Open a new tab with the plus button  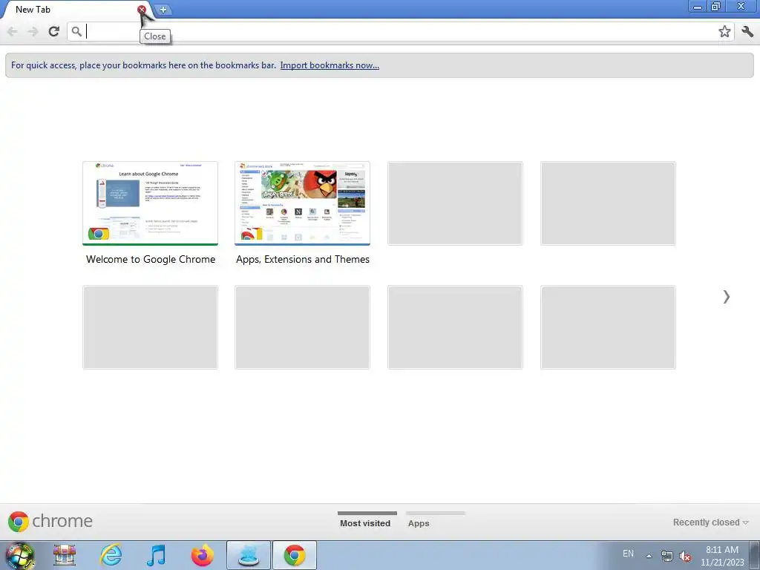pyautogui.click(x=163, y=10)
